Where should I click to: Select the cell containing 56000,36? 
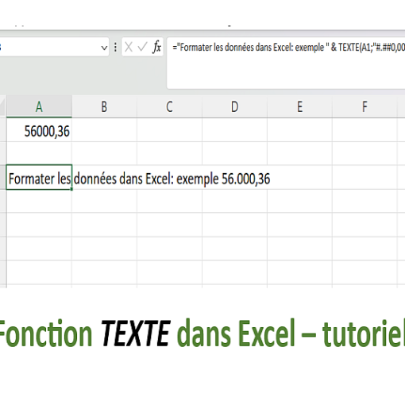[x=39, y=130]
